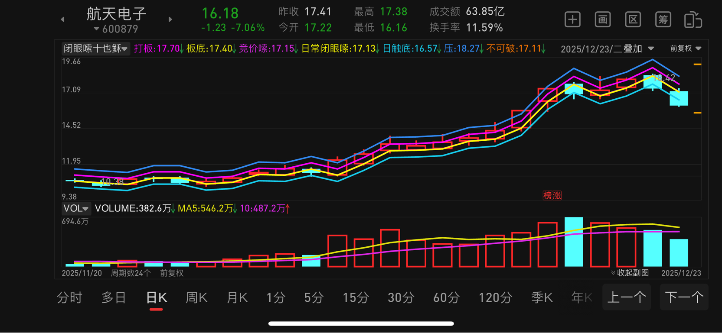Tap indicator value 压:18.27
Viewport: 722px width, 333px height.
tap(464, 48)
